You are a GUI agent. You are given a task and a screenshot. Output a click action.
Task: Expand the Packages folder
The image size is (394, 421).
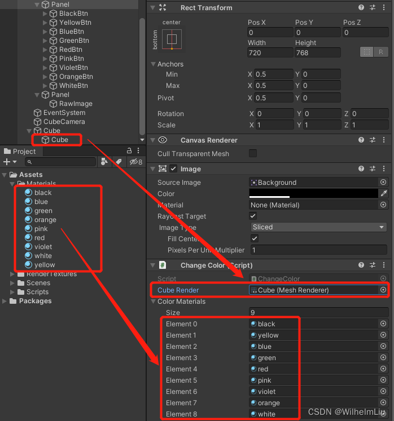point(5,301)
